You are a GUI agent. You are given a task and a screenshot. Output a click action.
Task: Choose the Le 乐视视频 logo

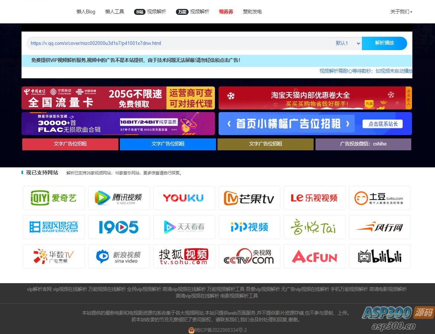click(x=315, y=198)
